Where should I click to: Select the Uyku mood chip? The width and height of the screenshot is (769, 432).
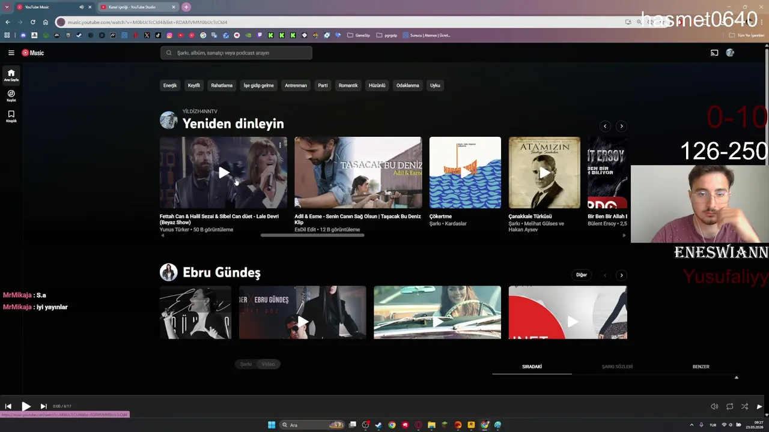click(435, 85)
